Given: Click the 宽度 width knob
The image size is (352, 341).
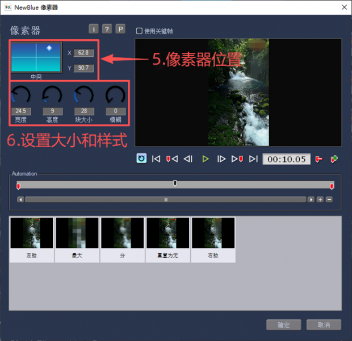Looking at the screenshot, I should 20,95.
